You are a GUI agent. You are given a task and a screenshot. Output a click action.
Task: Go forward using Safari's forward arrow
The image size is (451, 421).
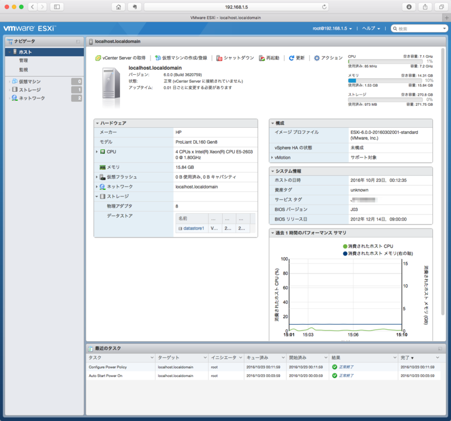tap(42, 7)
